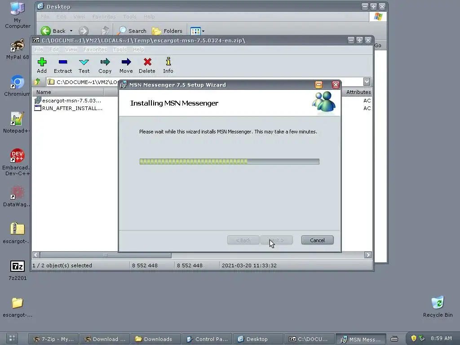Image resolution: width=460 pixels, height=345 pixels.
Task: Switch to C:\DOCU... 7-Zip taskbar item
Action: (309, 339)
